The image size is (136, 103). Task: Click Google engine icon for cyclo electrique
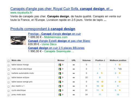click(60, 90)
